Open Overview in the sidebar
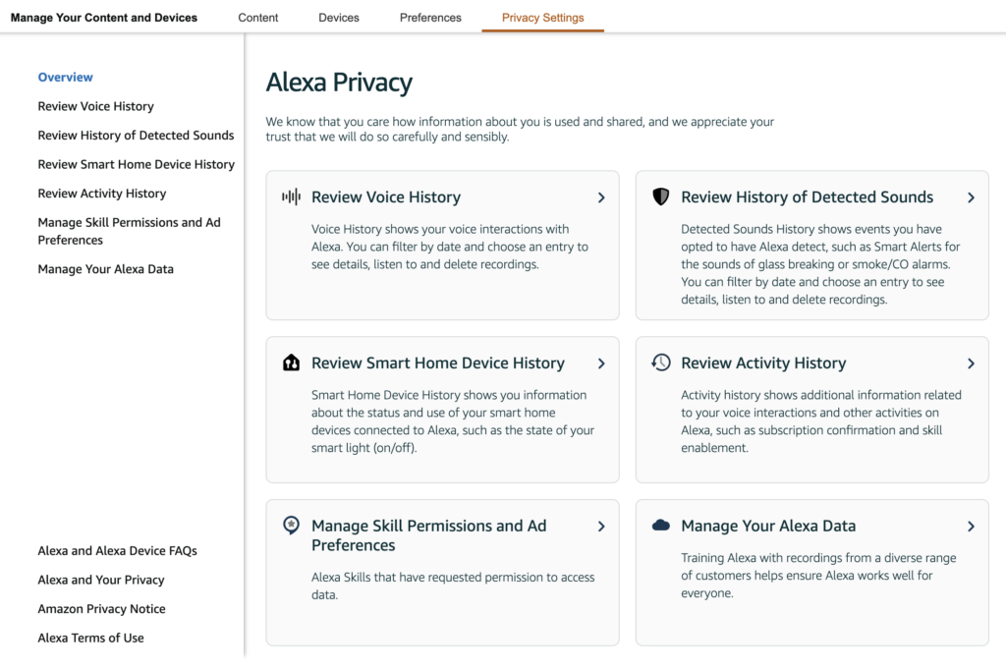 click(x=65, y=77)
